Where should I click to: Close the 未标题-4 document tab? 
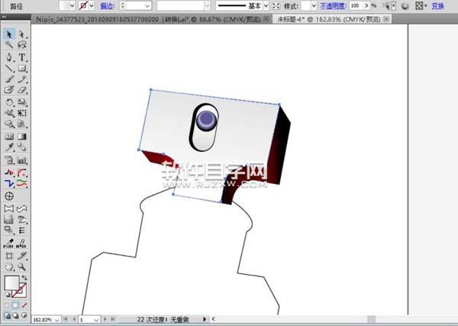(385, 19)
